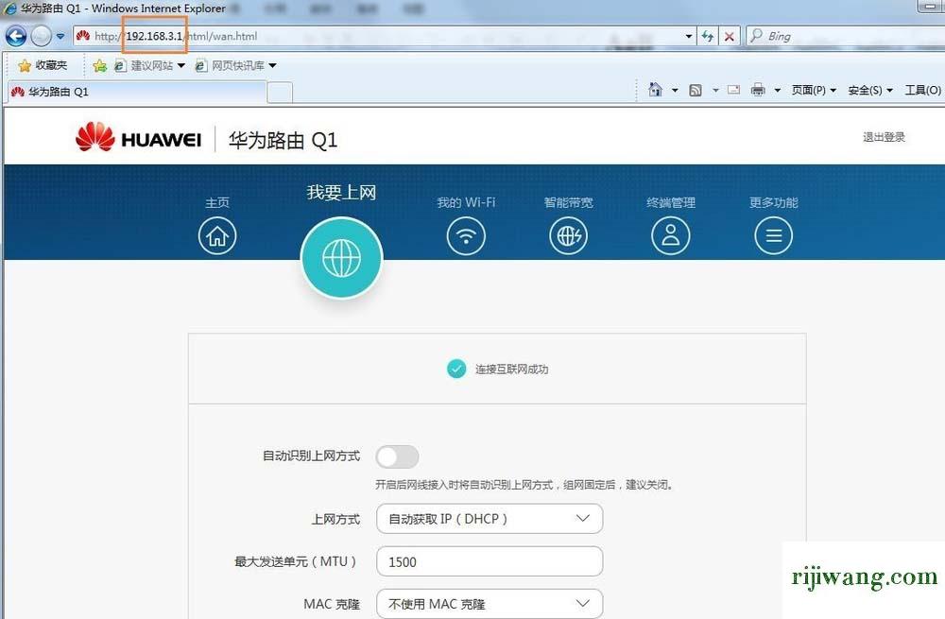Toggle the 自动识别上网方式 switch
Viewport: 945px width, 619px height.
397,456
